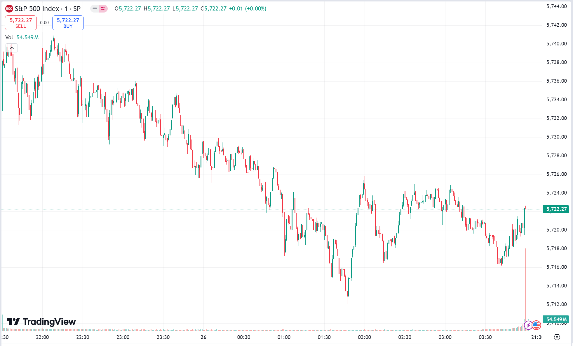Click the 01:00 time axis label
This screenshot has width=573, height=346.
coord(284,337)
